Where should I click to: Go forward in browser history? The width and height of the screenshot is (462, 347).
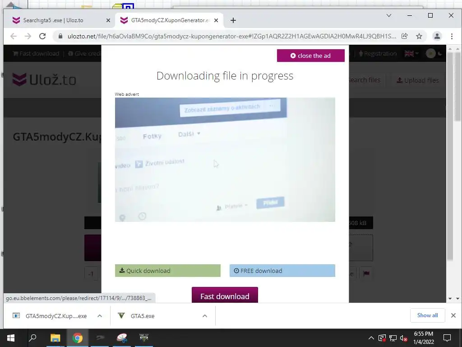pyautogui.click(x=28, y=36)
